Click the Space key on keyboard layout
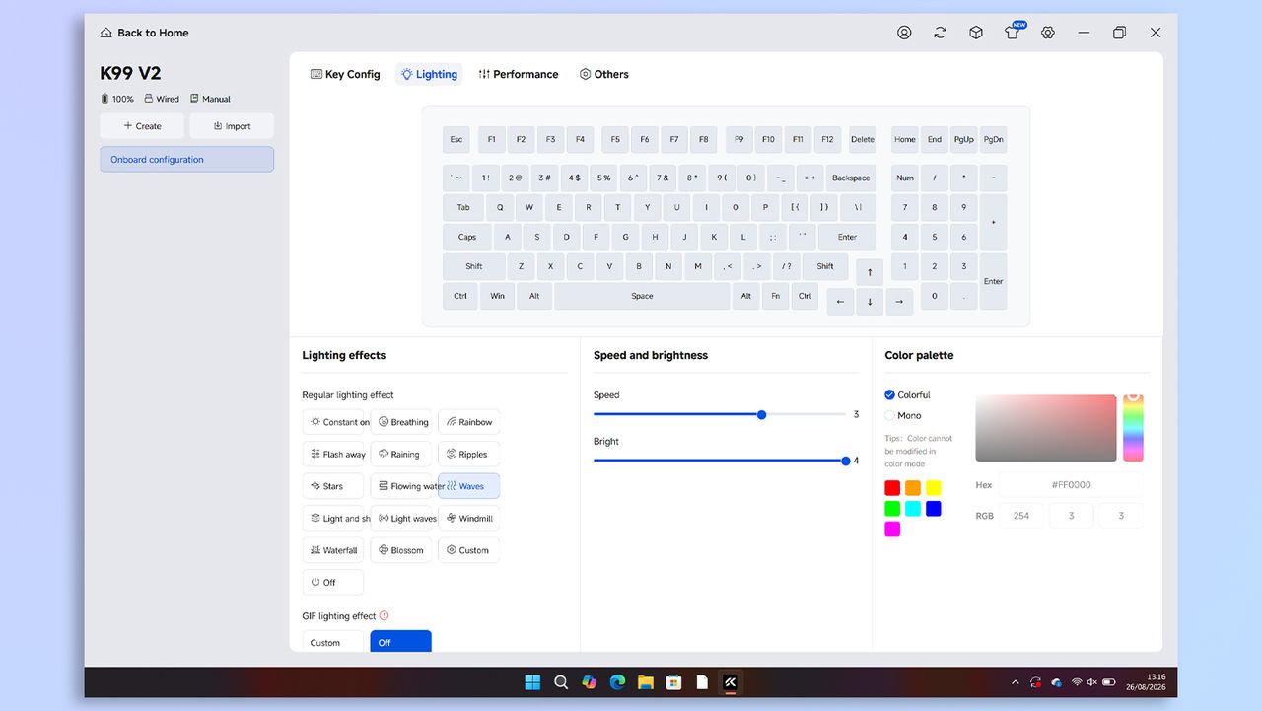The image size is (1262, 711). pos(642,296)
